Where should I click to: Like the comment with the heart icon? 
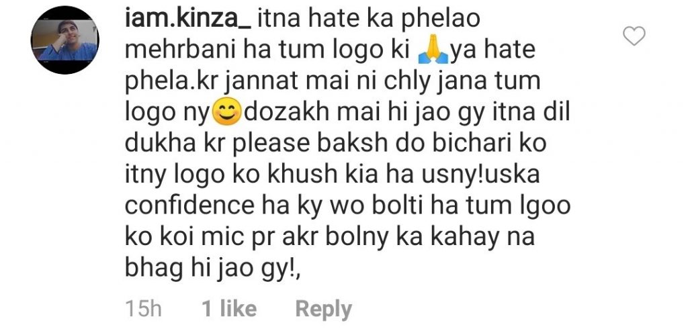pyautogui.click(x=634, y=36)
